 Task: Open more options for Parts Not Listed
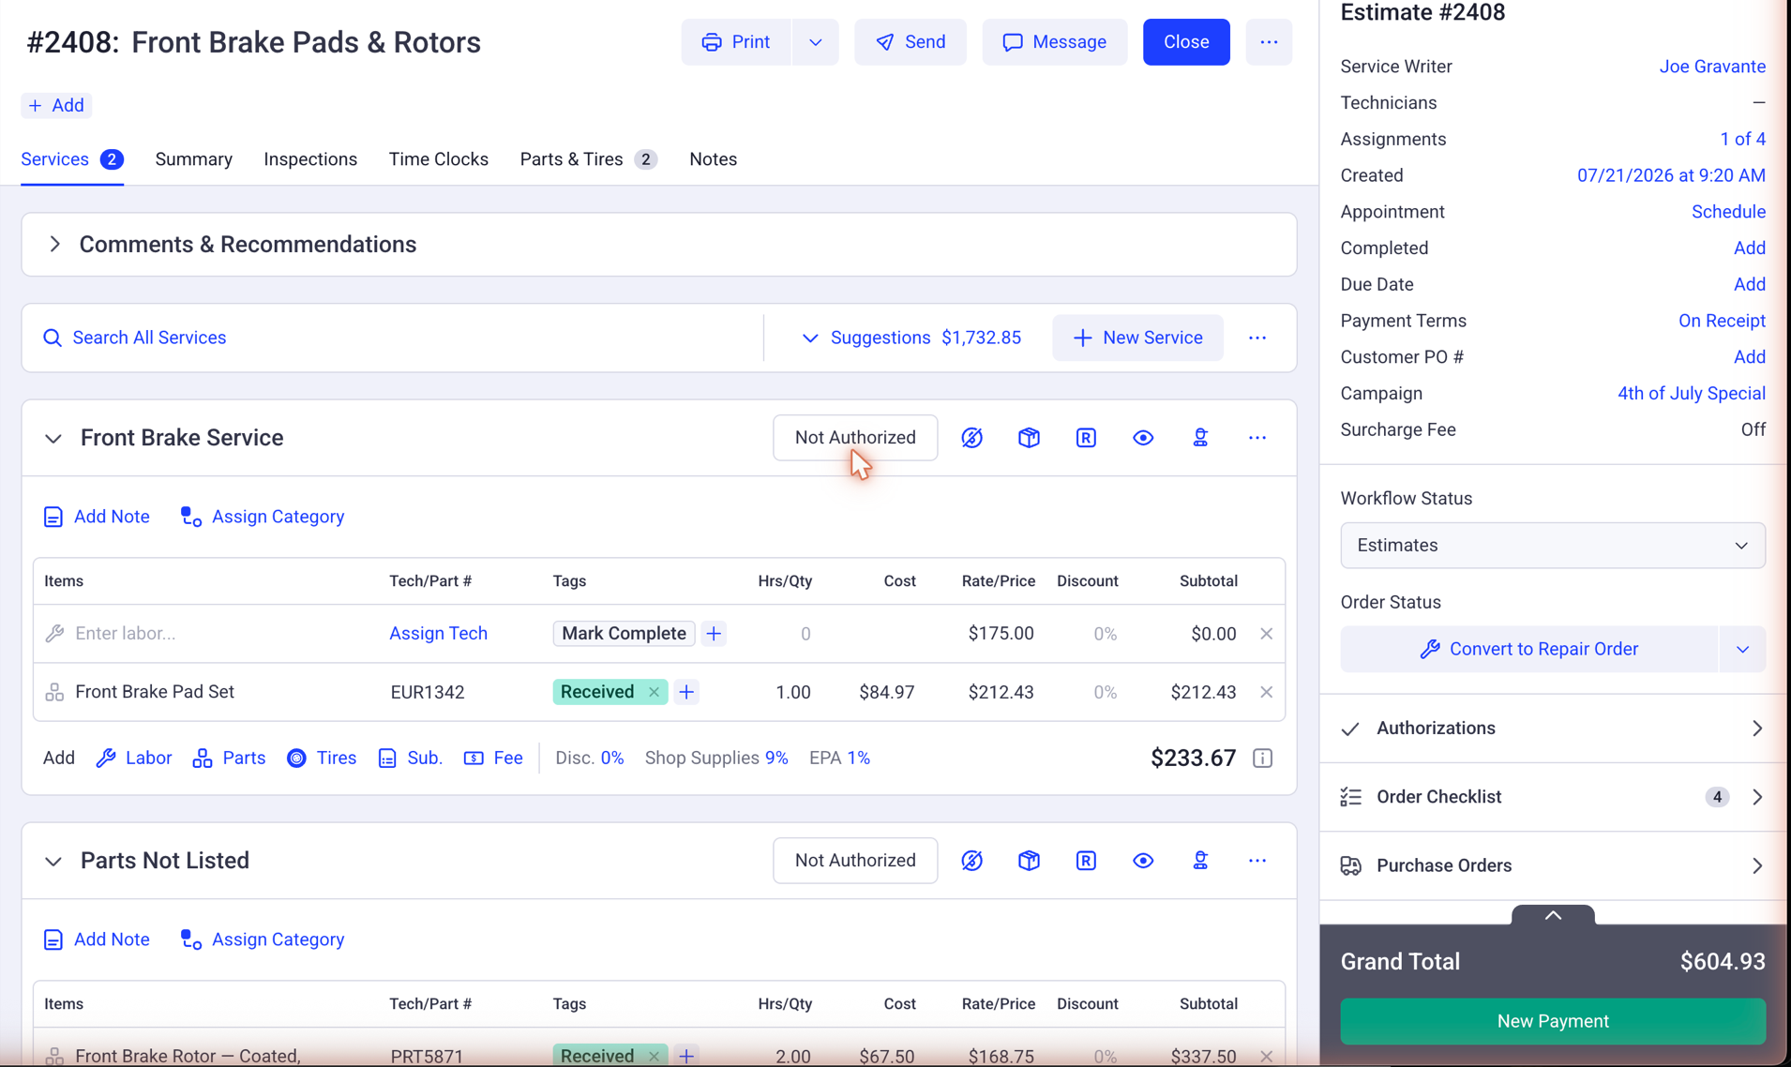[1257, 861]
